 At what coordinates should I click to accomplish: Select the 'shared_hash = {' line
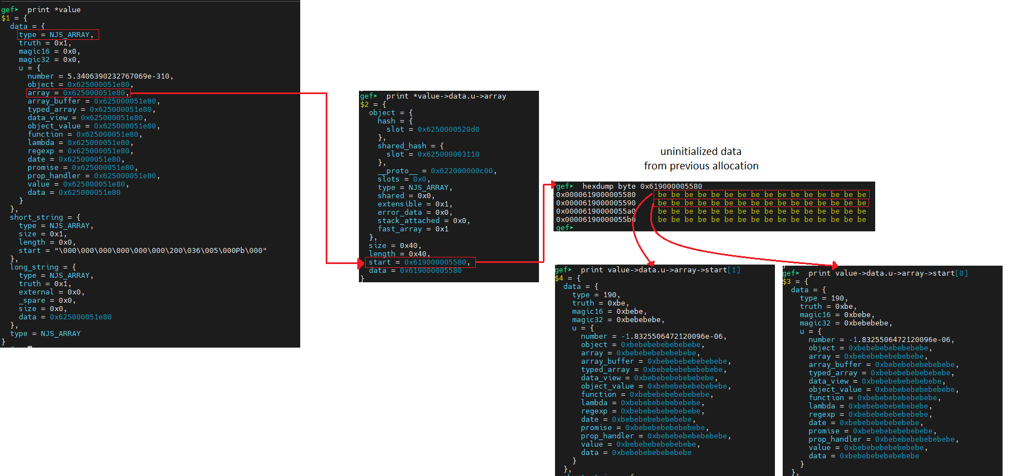point(410,146)
